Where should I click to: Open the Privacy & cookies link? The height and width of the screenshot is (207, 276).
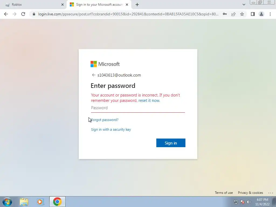click(x=250, y=193)
